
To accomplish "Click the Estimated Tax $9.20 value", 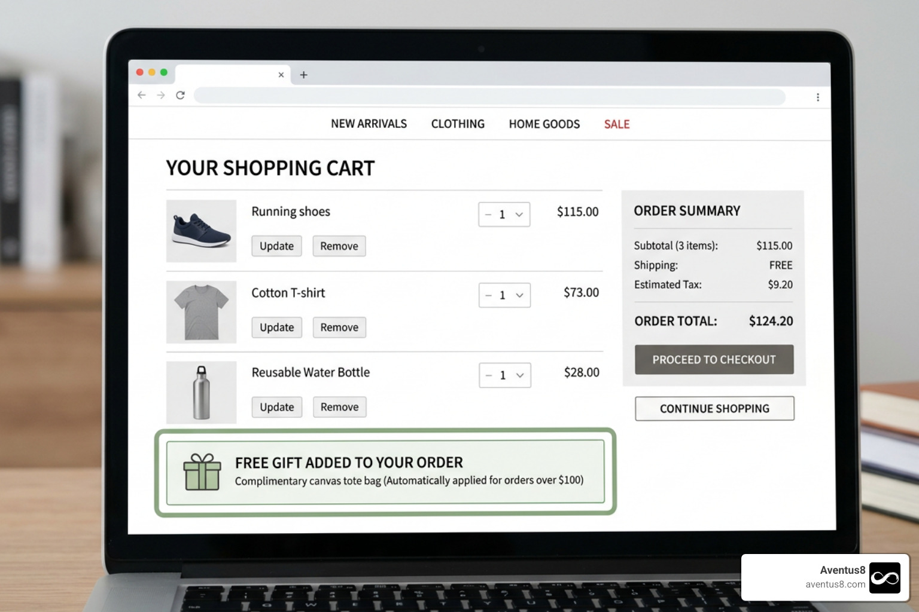I will 780,284.
